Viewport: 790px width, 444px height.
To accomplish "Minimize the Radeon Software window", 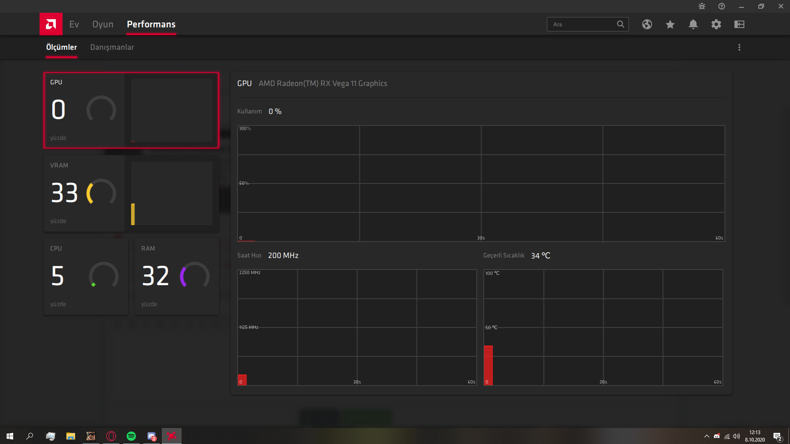I will pyautogui.click(x=741, y=7).
